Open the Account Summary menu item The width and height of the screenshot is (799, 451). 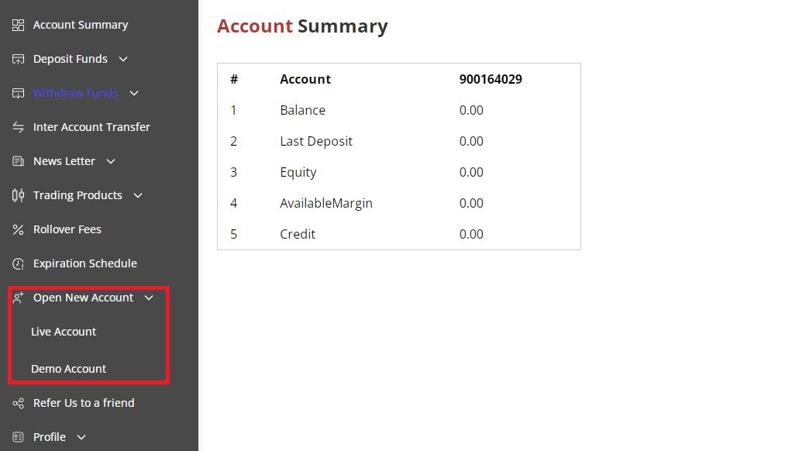tap(81, 25)
